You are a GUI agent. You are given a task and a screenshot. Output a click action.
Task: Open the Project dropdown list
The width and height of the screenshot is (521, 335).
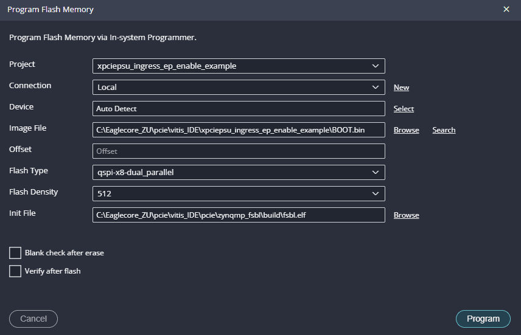pos(238,66)
